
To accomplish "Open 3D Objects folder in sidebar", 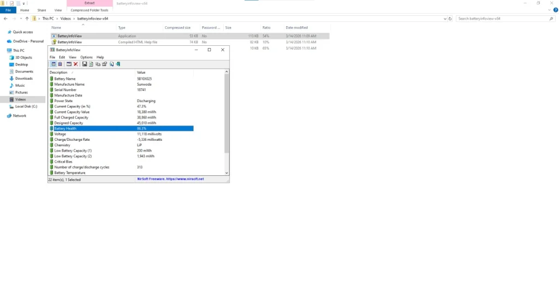I will [x=23, y=57].
